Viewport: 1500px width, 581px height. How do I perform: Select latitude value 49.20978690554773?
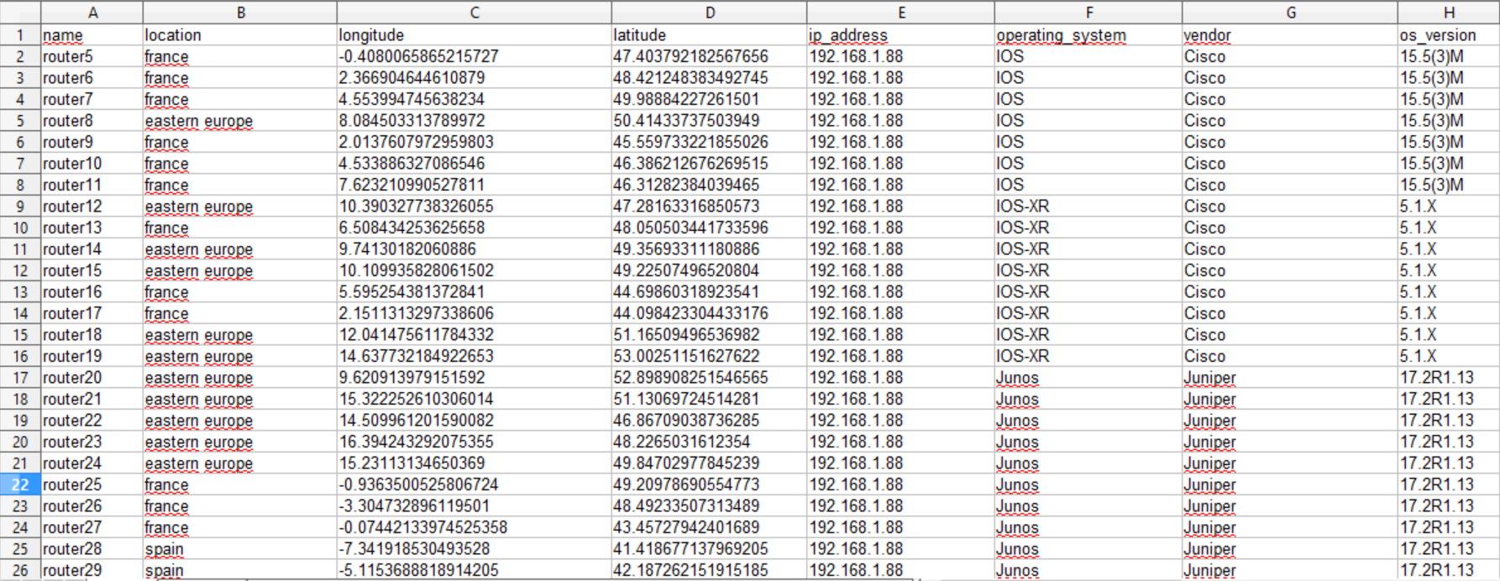point(710,484)
